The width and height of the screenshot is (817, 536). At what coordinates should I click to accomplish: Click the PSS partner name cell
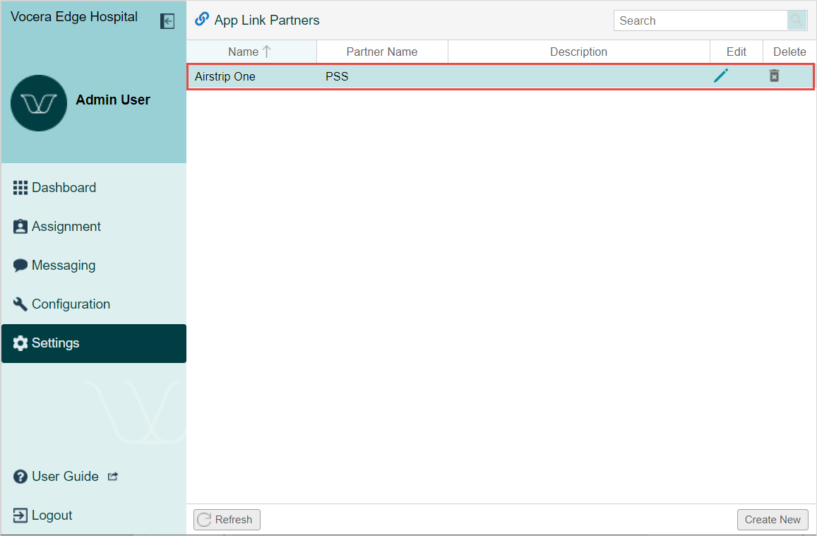337,76
